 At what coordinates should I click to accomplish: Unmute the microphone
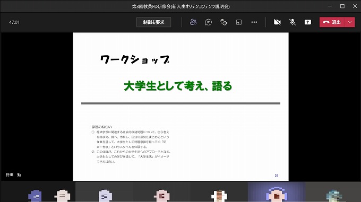[x=293, y=22]
